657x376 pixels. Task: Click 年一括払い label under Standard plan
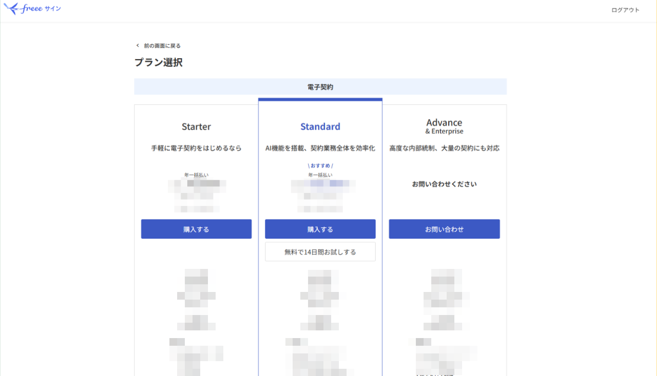click(320, 175)
